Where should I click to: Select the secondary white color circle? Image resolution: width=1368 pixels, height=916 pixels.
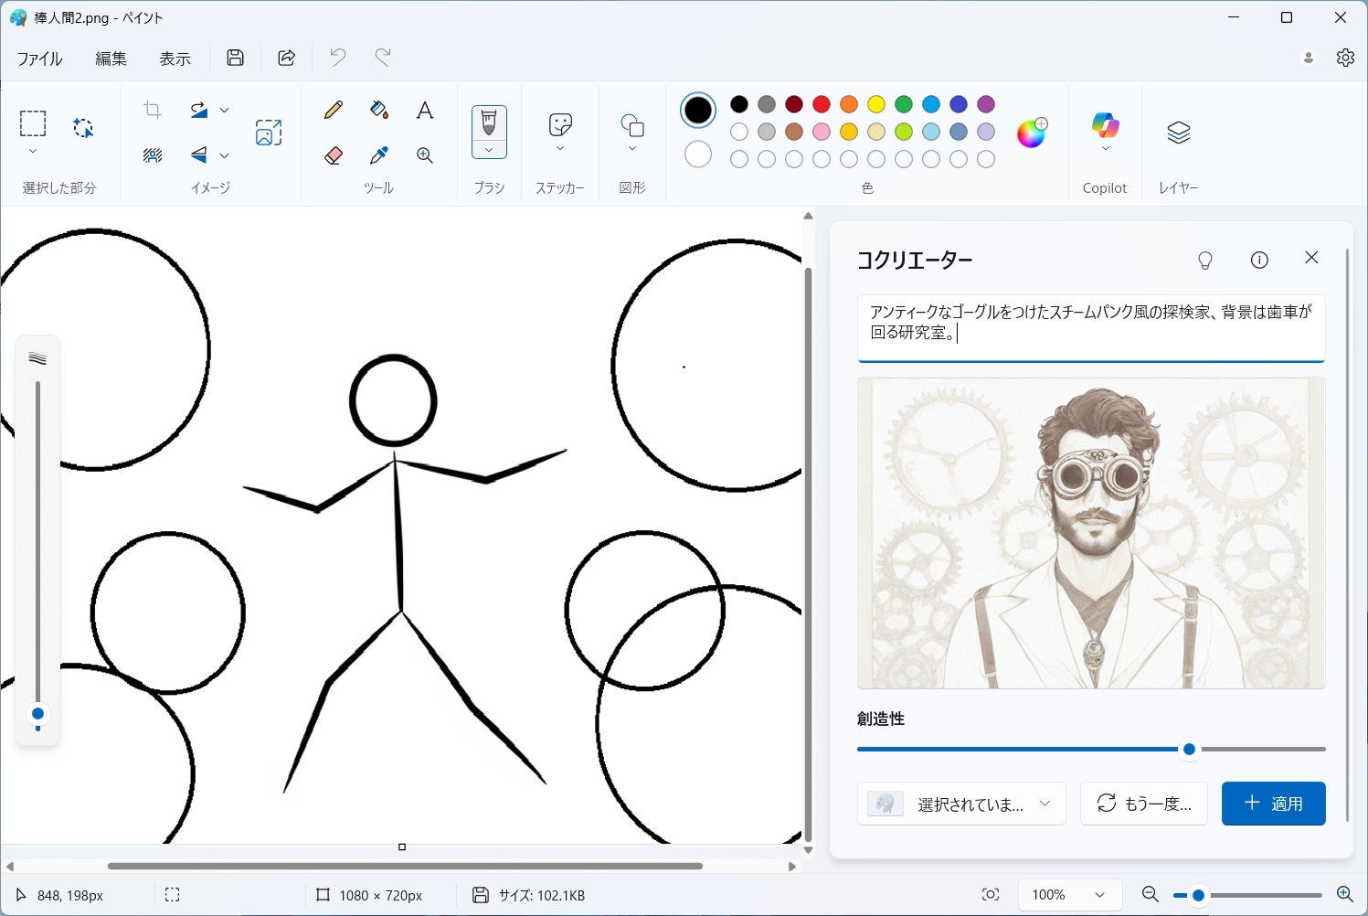click(698, 154)
